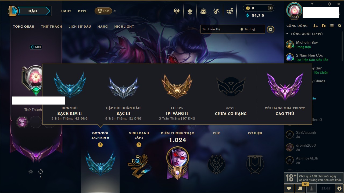Click the ĐẤU play button
This screenshot has height=193, width=344.
tap(33, 11)
